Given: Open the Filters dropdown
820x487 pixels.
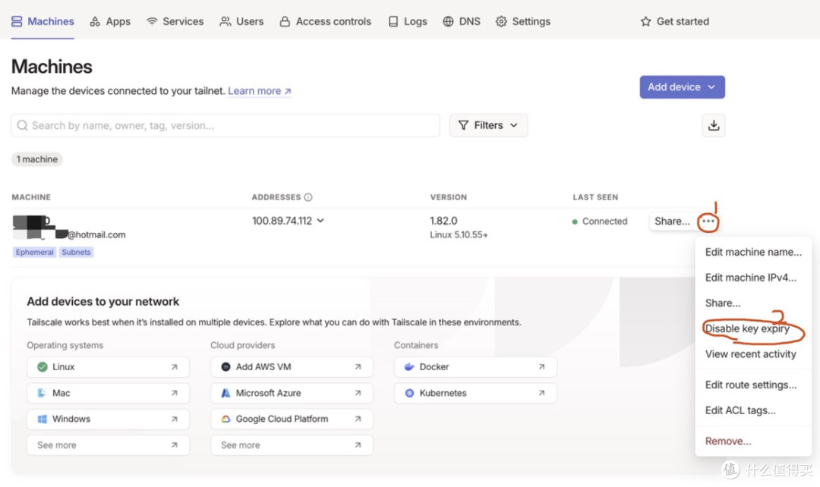Looking at the screenshot, I should click(488, 125).
